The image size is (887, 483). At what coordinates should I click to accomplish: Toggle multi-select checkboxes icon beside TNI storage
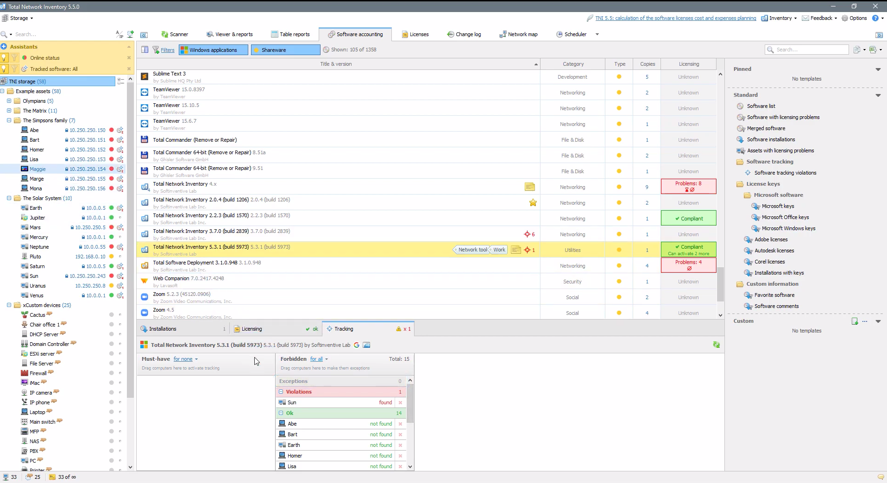[x=121, y=81]
